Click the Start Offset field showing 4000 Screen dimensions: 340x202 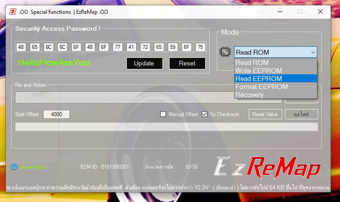[x=57, y=114]
